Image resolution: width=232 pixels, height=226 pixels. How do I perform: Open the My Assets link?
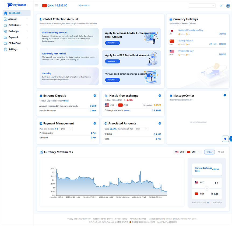(84, 5)
